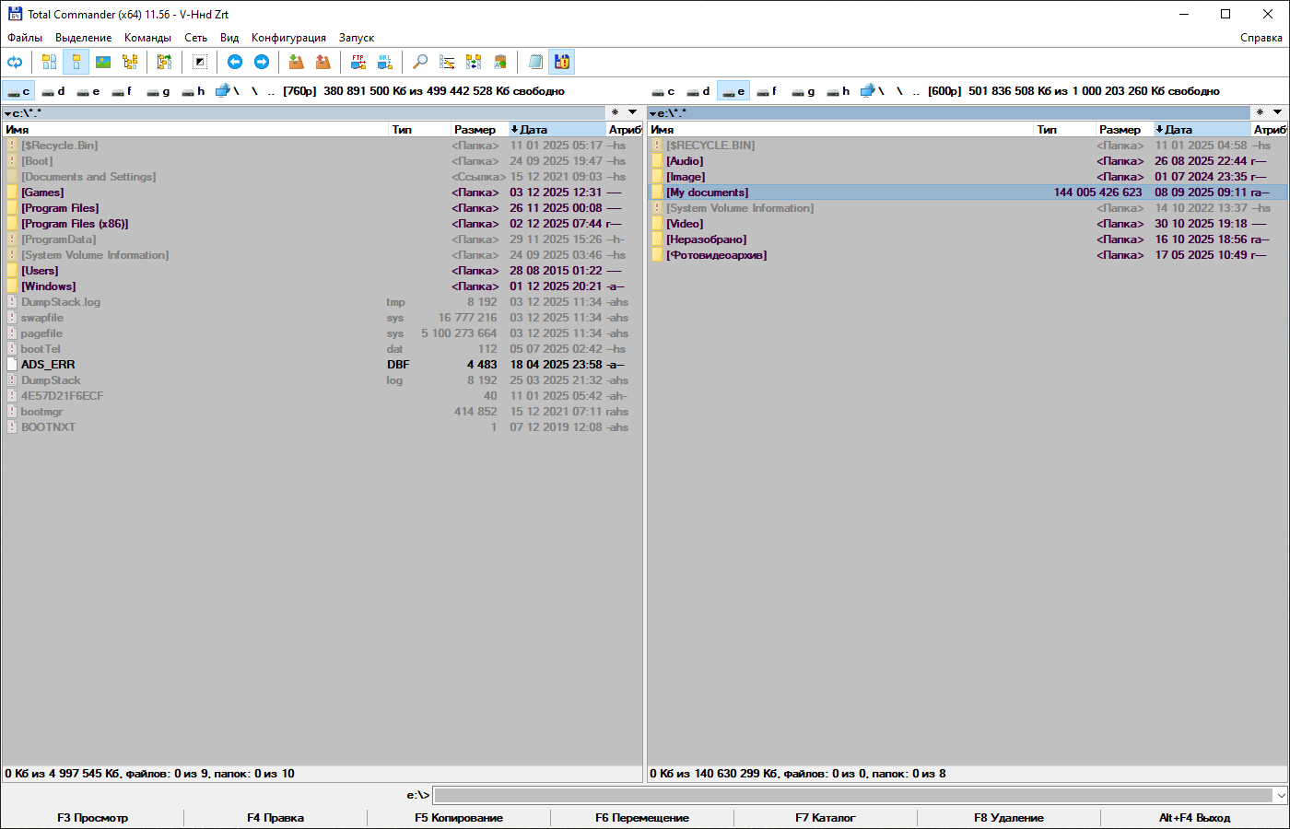Screen dimensions: 1290x829
Task: Click the branch view toolbar icon with green arrow
Action: tap(164, 62)
